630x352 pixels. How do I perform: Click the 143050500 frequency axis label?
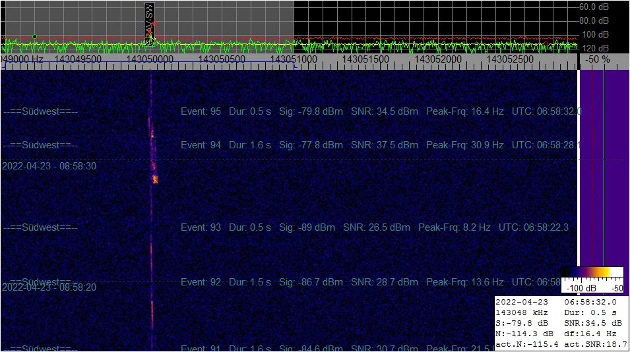222,59
